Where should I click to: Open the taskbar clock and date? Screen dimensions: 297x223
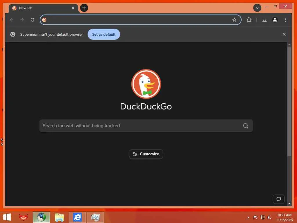pyautogui.click(x=284, y=217)
